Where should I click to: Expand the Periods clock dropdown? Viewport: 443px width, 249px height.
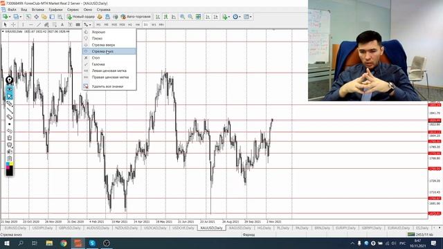[x=239, y=17]
